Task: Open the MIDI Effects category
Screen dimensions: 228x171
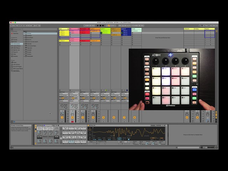Action: tap(16, 48)
